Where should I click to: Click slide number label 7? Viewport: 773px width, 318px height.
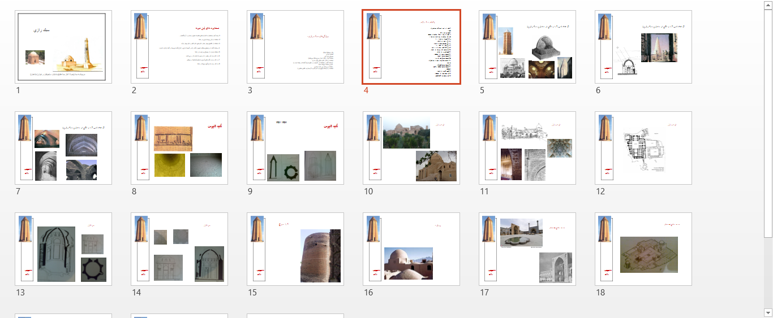[18, 191]
